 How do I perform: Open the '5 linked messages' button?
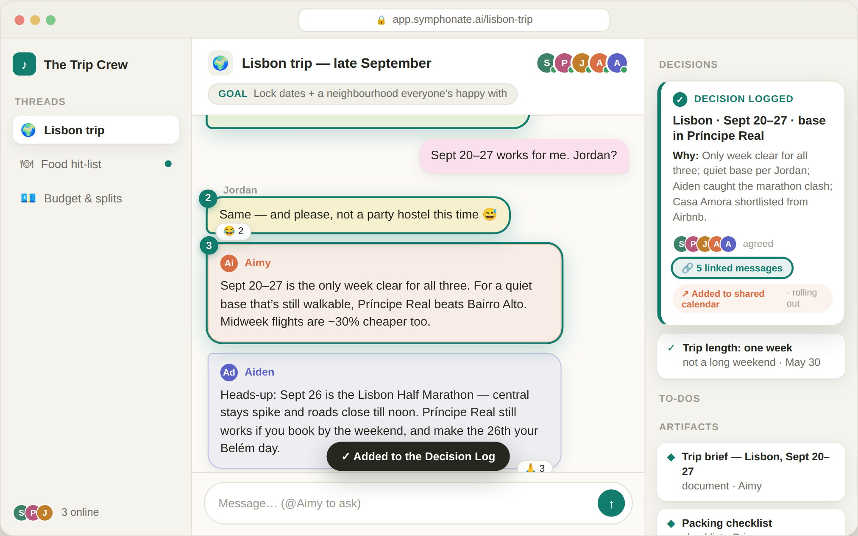pyautogui.click(x=732, y=268)
